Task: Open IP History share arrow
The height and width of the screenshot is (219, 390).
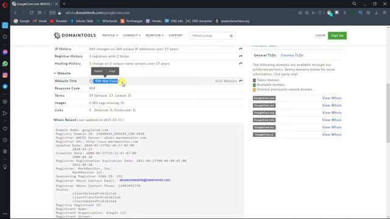Action: click(x=241, y=49)
